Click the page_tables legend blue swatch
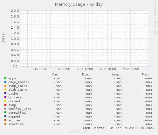The height and width of the screenshot is (135, 158). click(5, 82)
